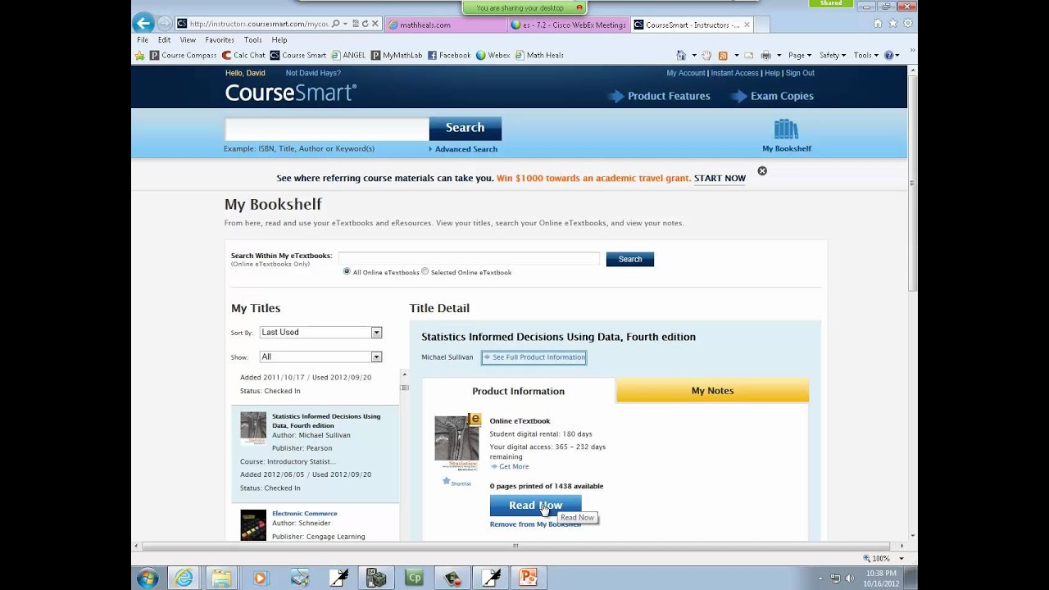Open the Windows Start button
Image resolution: width=1049 pixels, height=590 pixels.
(148, 578)
